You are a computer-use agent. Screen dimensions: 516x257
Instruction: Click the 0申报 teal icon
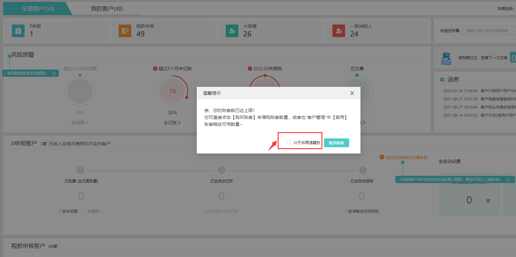[18, 31]
